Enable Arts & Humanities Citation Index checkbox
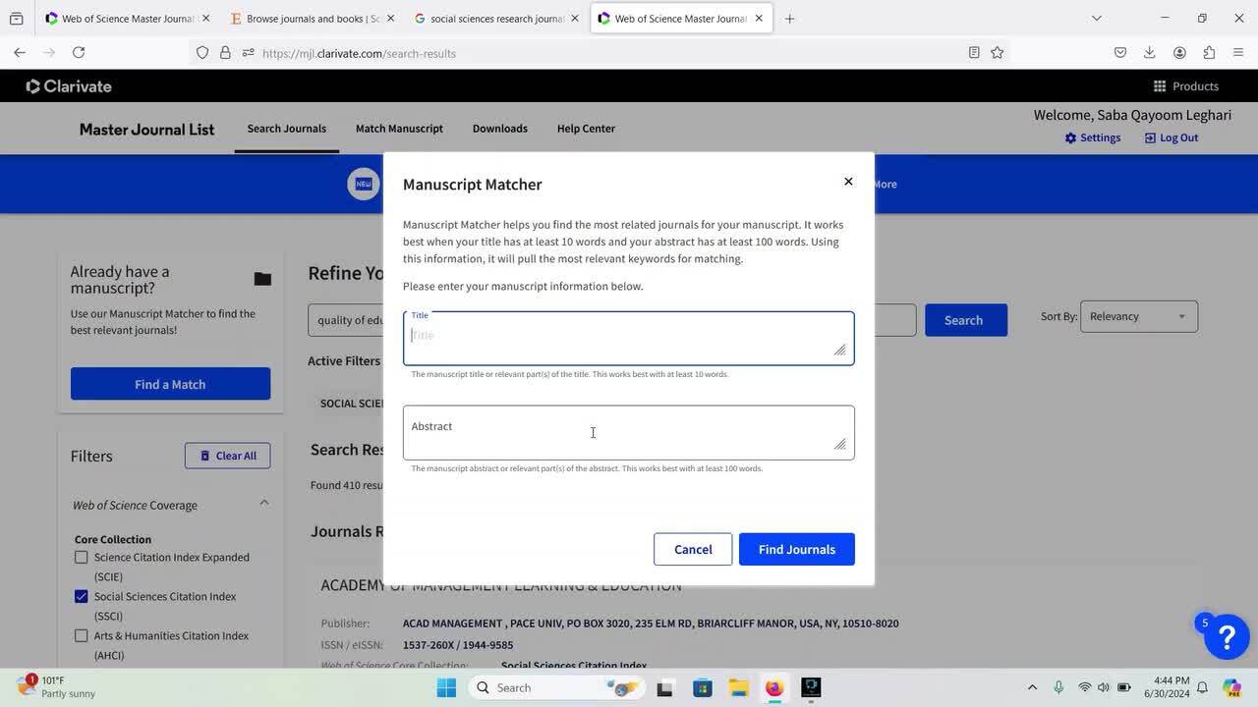 tap(82, 636)
